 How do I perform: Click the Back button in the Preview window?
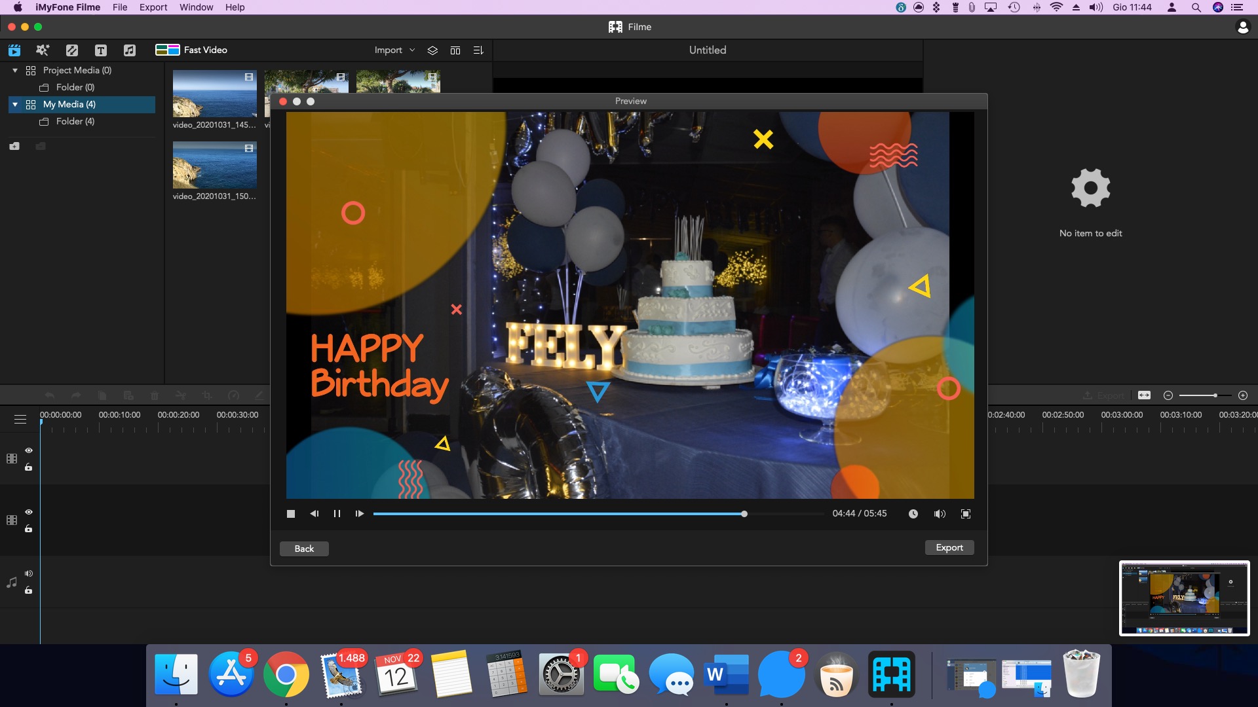coord(303,549)
